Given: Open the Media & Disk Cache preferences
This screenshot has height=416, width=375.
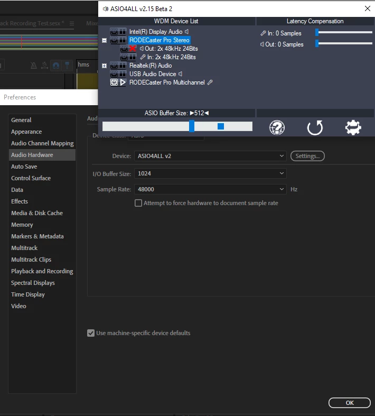Looking at the screenshot, I should (x=37, y=214).
